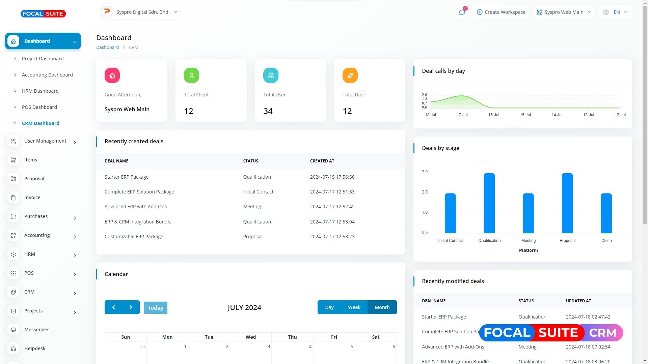Click the Total User teal icon
The width and height of the screenshot is (648, 364).
(271, 75)
